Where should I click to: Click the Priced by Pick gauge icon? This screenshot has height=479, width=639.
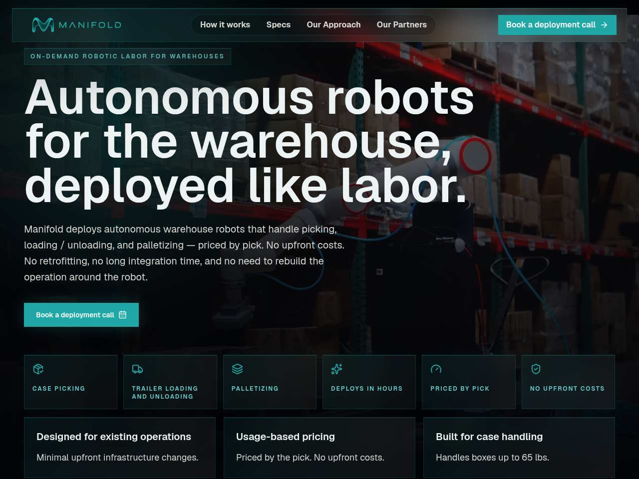(436, 369)
